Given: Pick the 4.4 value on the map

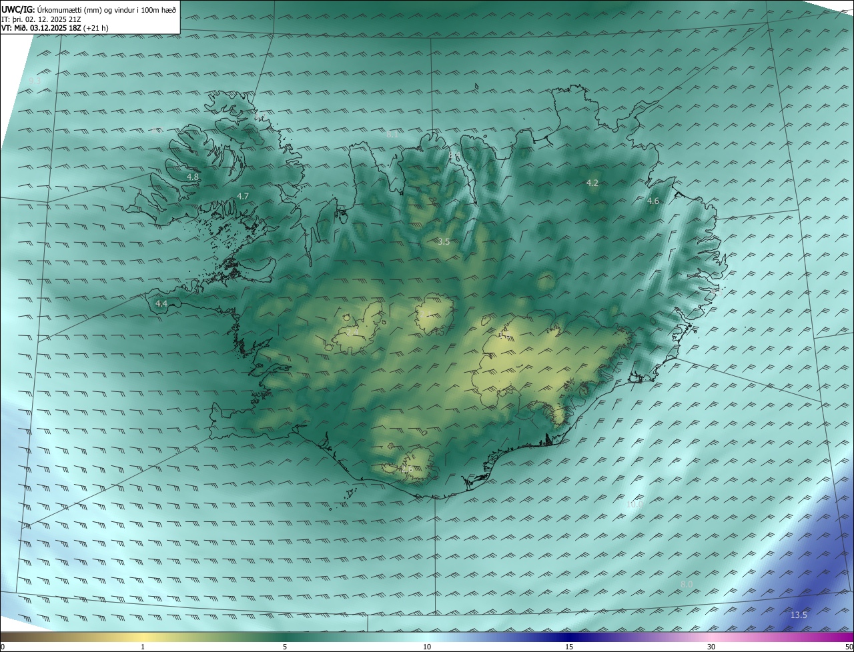Looking at the screenshot, I should (x=161, y=304).
